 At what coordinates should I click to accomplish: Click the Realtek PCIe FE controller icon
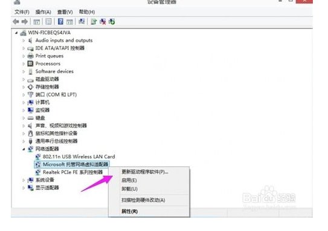(x=38, y=172)
